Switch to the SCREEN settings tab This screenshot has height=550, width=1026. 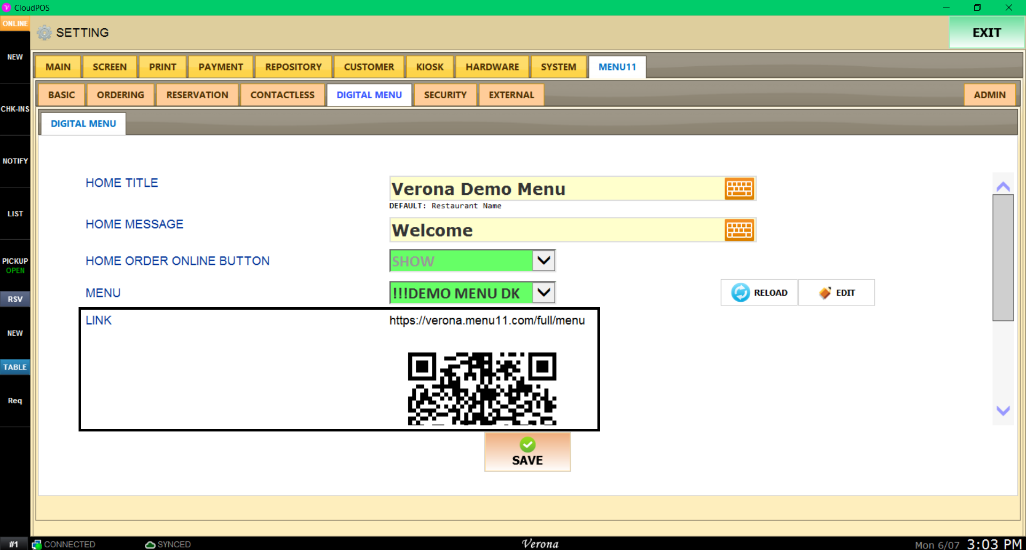pos(110,67)
